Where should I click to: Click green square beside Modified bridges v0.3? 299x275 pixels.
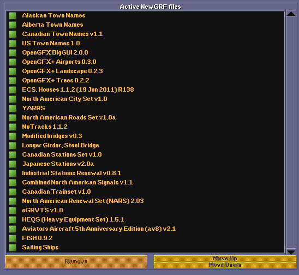point(13,136)
